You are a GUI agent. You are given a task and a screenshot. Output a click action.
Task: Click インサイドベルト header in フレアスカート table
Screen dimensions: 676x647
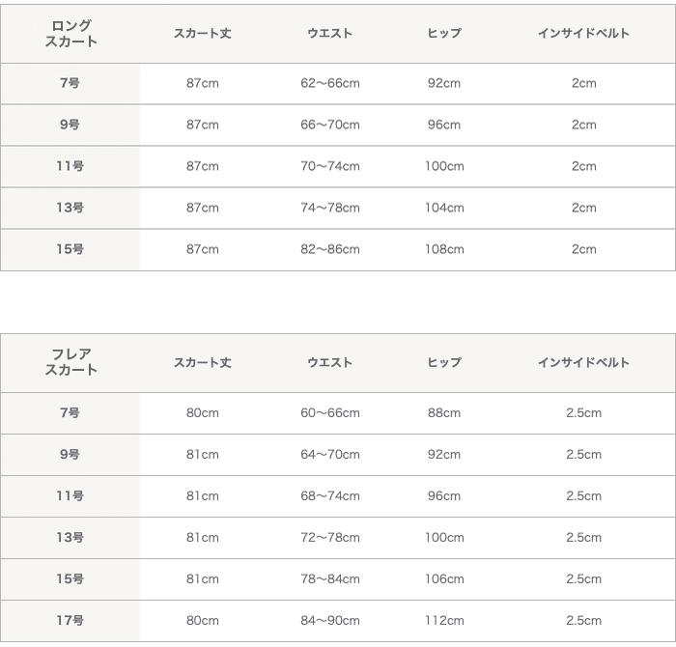click(583, 363)
